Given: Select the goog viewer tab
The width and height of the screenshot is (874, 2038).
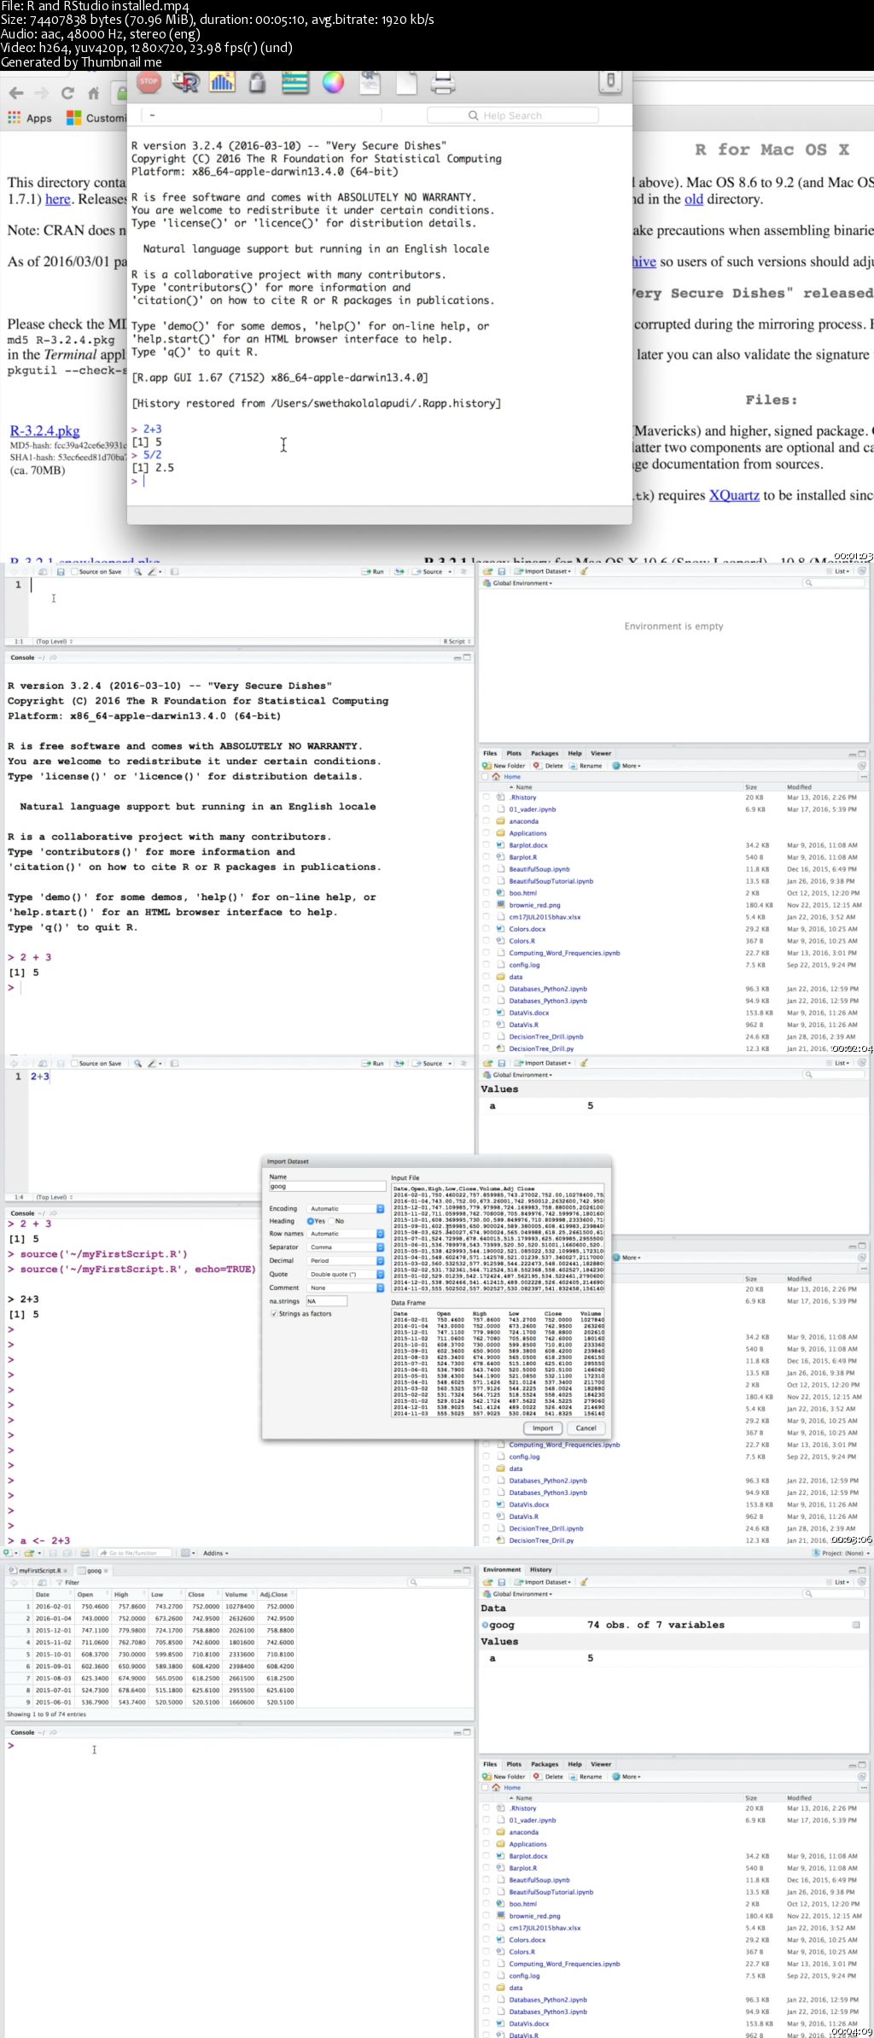Looking at the screenshot, I should pos(94,1570).
